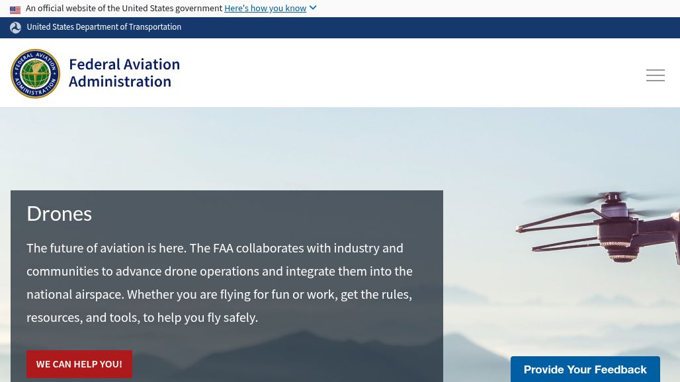Click empty area of the gray Drones panel

pos(298,357)
